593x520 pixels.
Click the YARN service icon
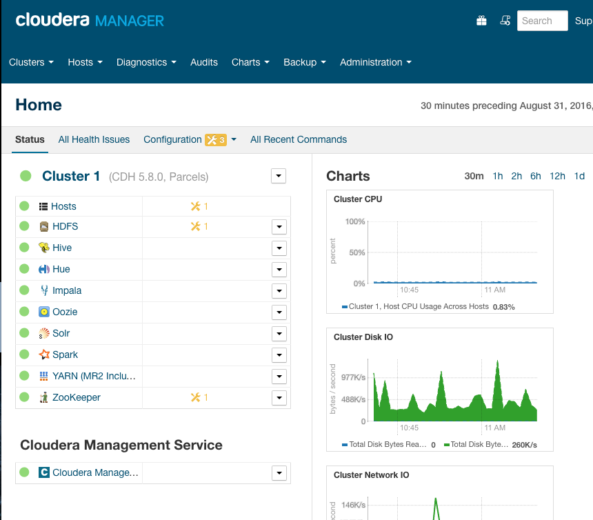click(44, 376)
